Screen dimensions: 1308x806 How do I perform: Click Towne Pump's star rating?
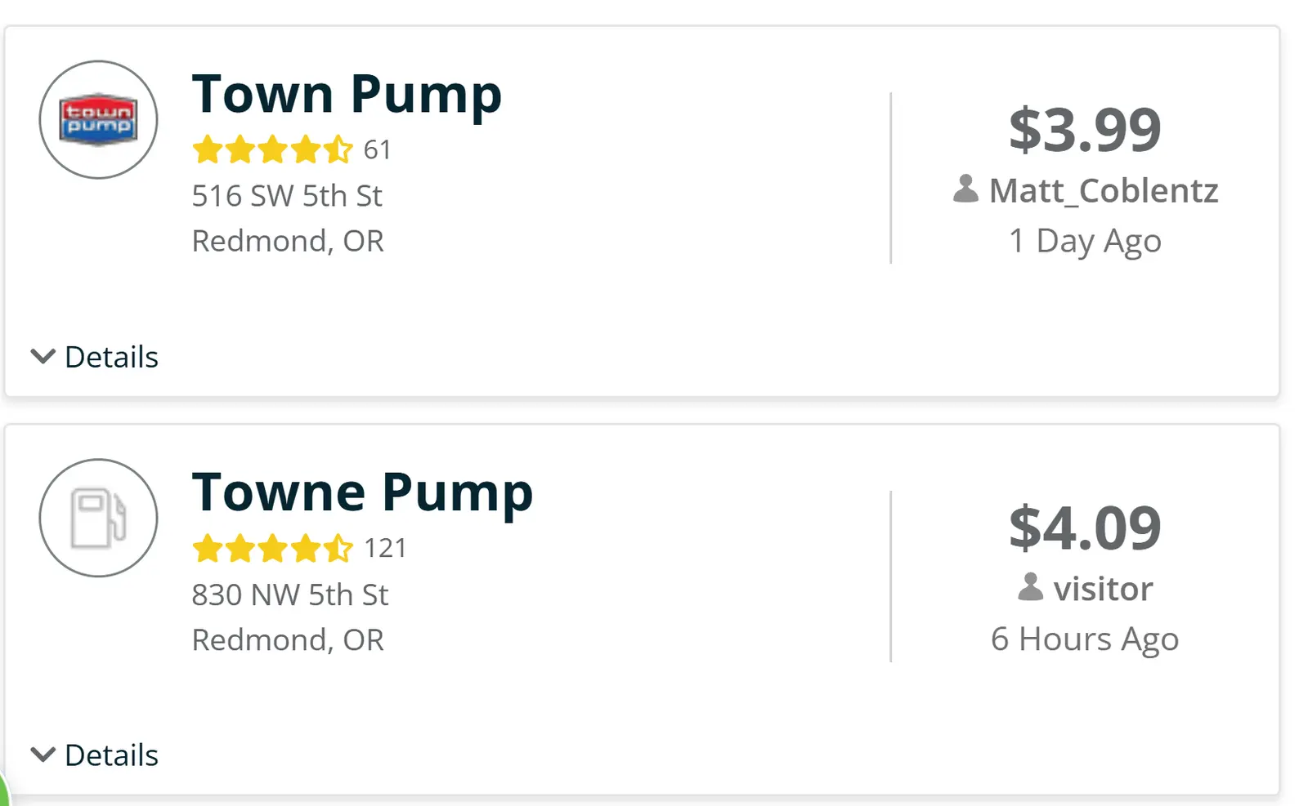click(272, 548)
